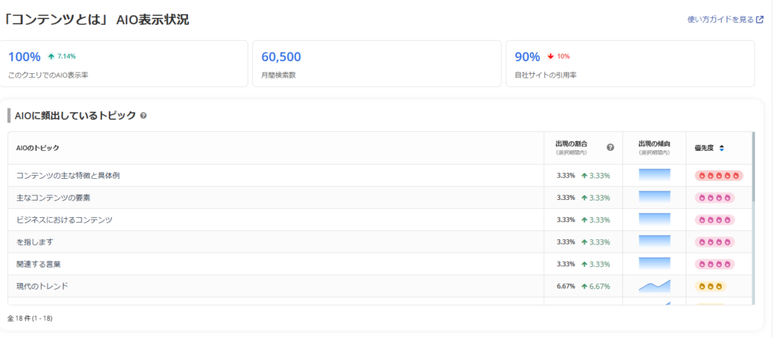The image size is (774, 338).
Task: Click the green up arrow next to 7.14%
Action: click(51, 57)
